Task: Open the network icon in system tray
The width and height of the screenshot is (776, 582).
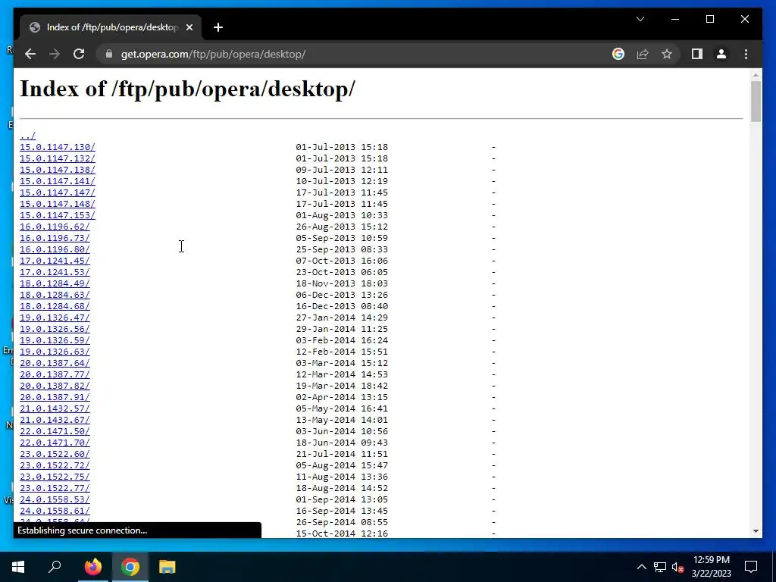Action: [x=660, y=567]
